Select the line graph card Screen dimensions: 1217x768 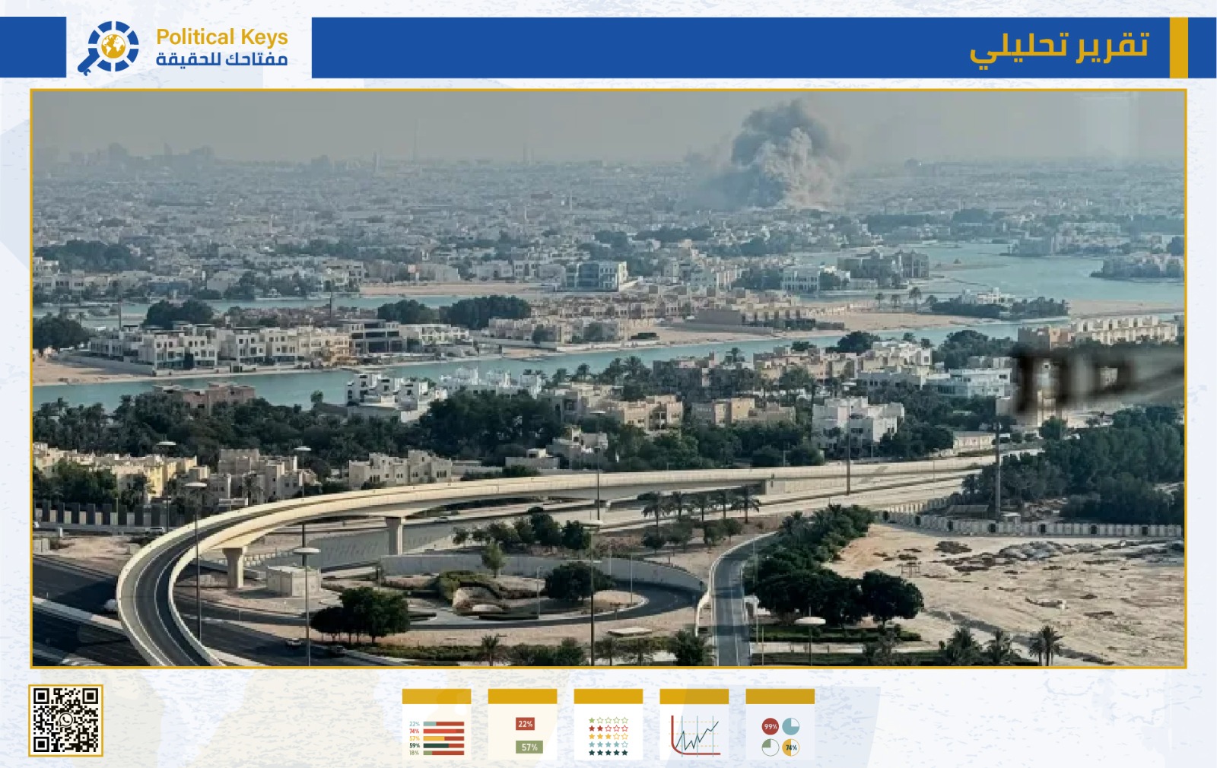pyautogui.click(x=694, y=725)
